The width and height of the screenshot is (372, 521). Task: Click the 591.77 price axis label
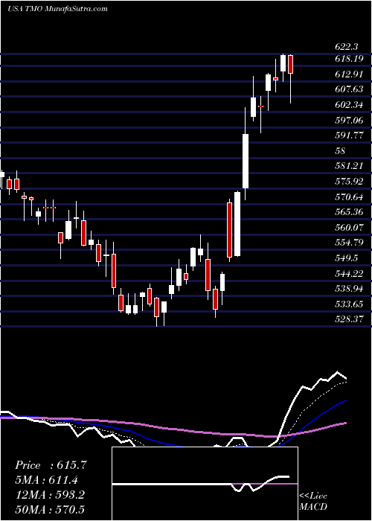(x=349, y=135)
